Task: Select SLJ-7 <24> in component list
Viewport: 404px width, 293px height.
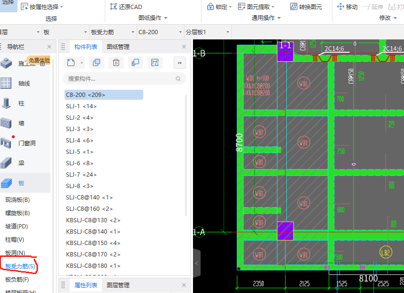Action: [x=81, y=175]
